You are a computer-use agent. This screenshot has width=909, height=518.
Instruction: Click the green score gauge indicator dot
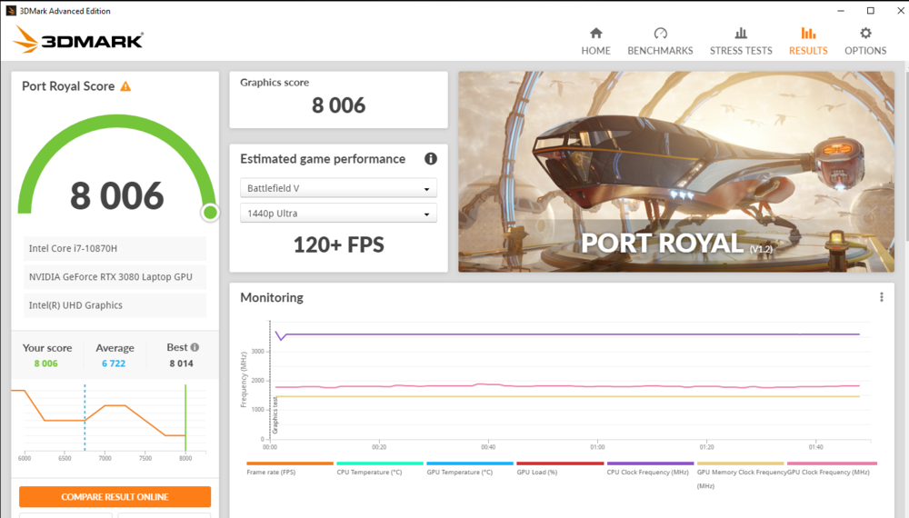(210, 213)
